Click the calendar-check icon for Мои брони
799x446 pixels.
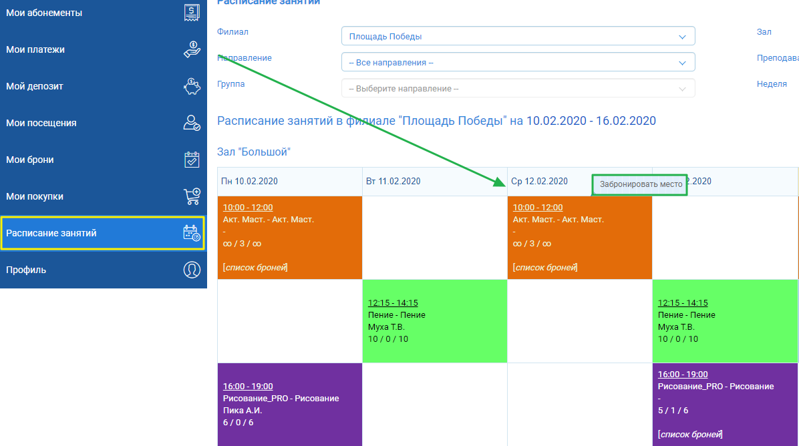[x=192, y=160]
